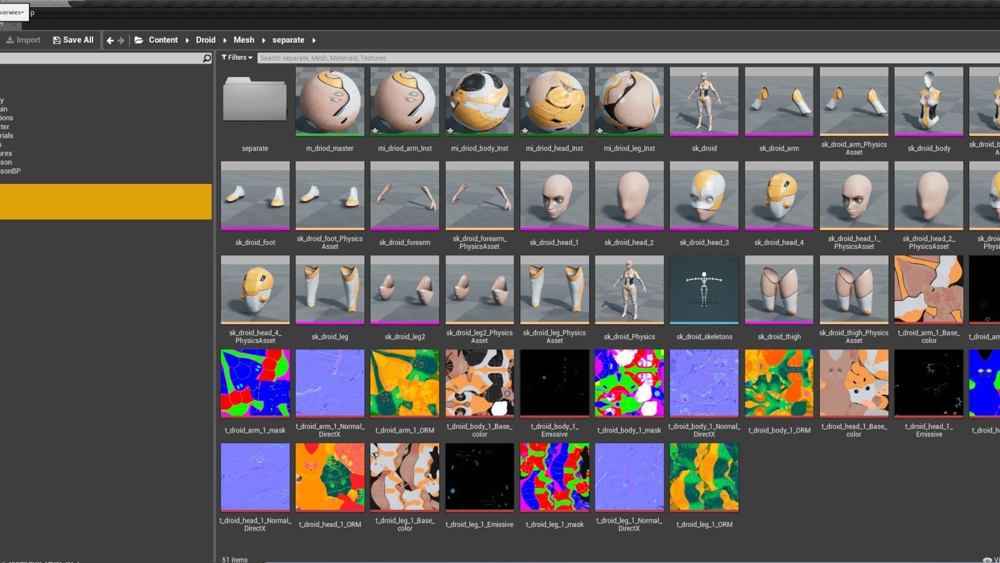
Task: Select the t_droid_leg_1_ORM texture thumbnail
Action: click(x=704, y=478)
